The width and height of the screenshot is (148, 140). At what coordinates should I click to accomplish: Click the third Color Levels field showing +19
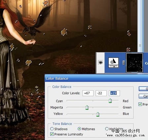[x=114, y=93]
